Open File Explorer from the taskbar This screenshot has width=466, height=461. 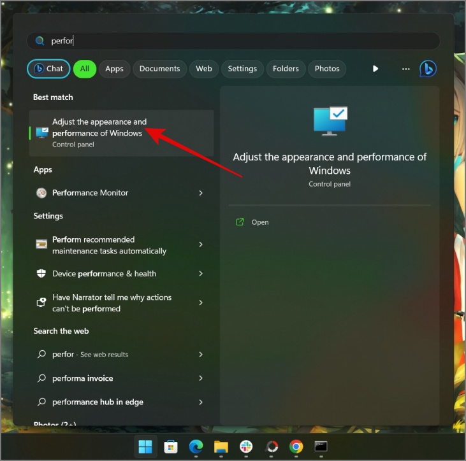click(x=221, y=447)
